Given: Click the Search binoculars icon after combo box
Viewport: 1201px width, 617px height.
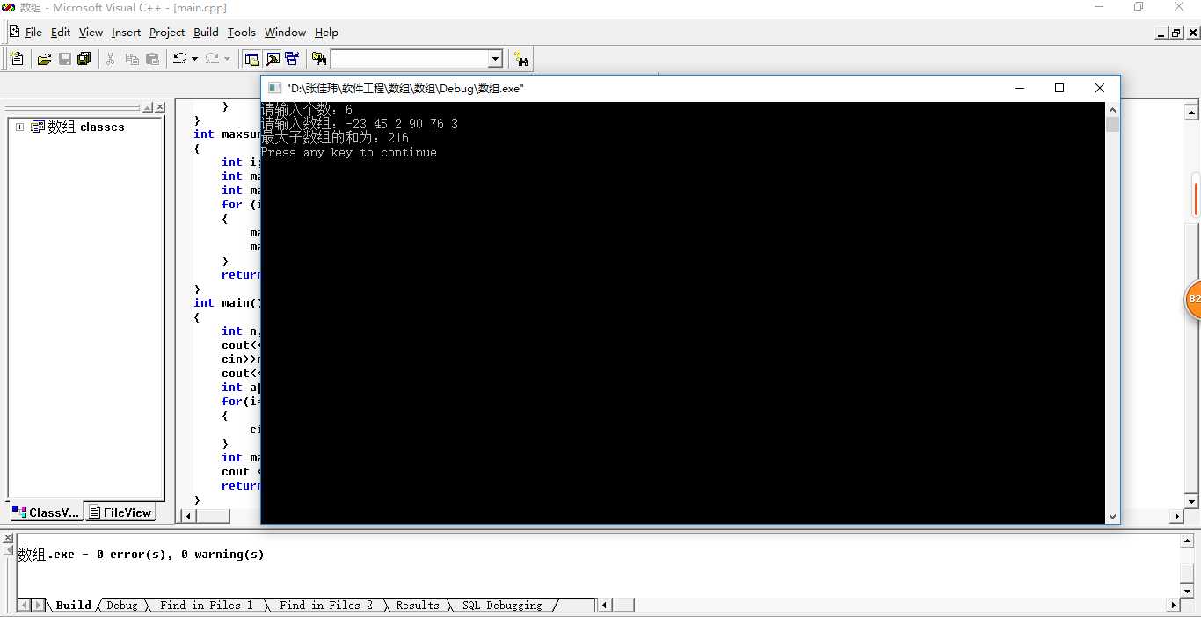Looking at the screenshot, I should [x=522, y=59].
